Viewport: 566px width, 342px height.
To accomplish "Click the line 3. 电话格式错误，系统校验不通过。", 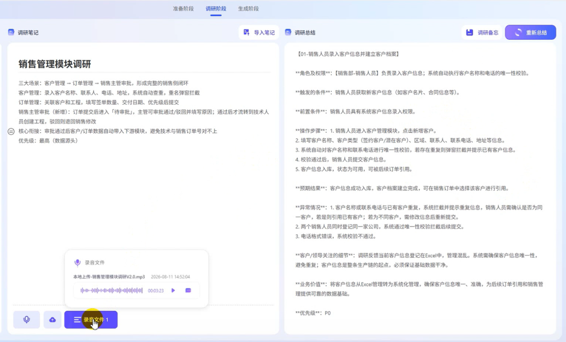I will (336, 236).
